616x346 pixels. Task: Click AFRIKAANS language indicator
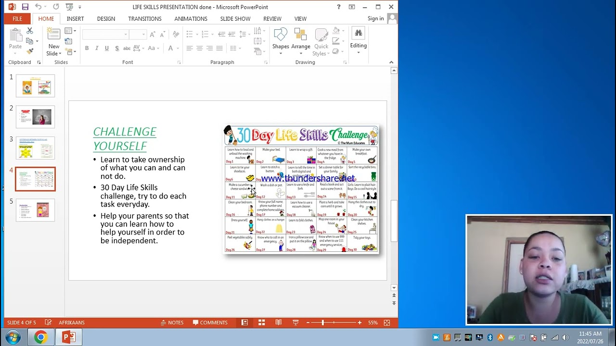coord(72,322)
